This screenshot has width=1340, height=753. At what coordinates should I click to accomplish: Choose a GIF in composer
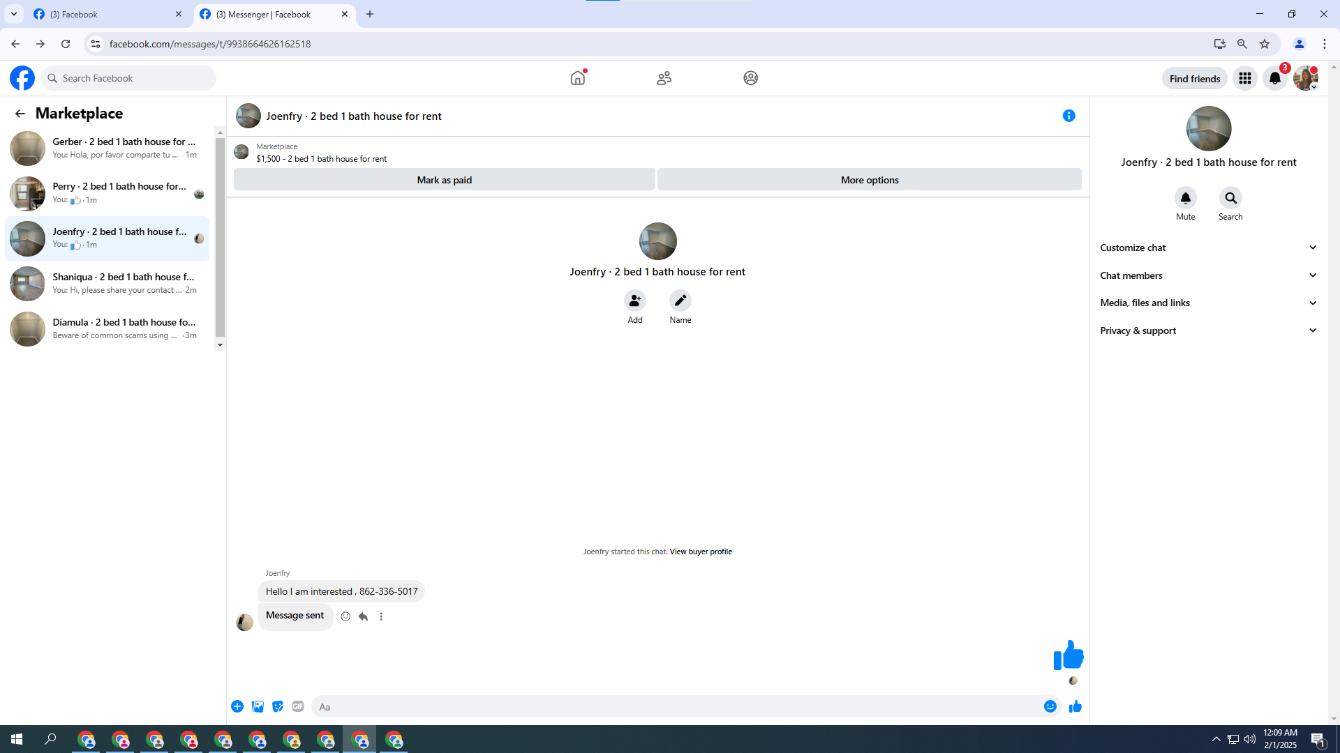[x=298, y=707]
